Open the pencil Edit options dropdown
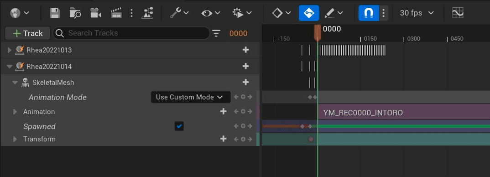The image size is (490, 177). click(334, 13)
